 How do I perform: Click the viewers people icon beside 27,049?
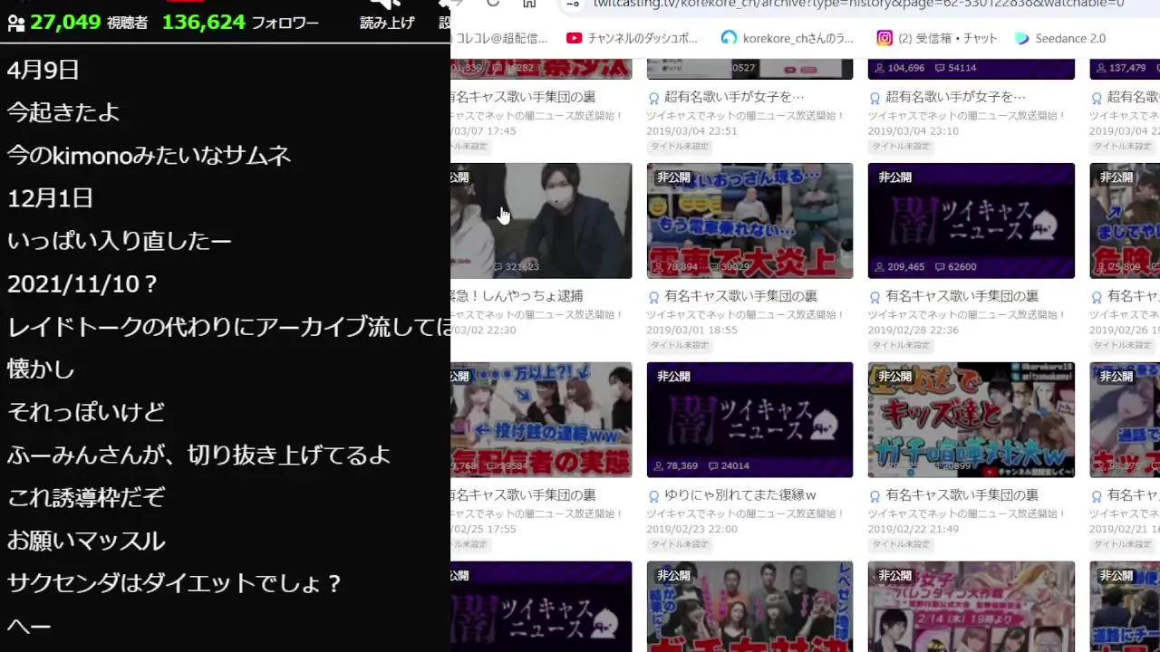[x=15, y=23]
